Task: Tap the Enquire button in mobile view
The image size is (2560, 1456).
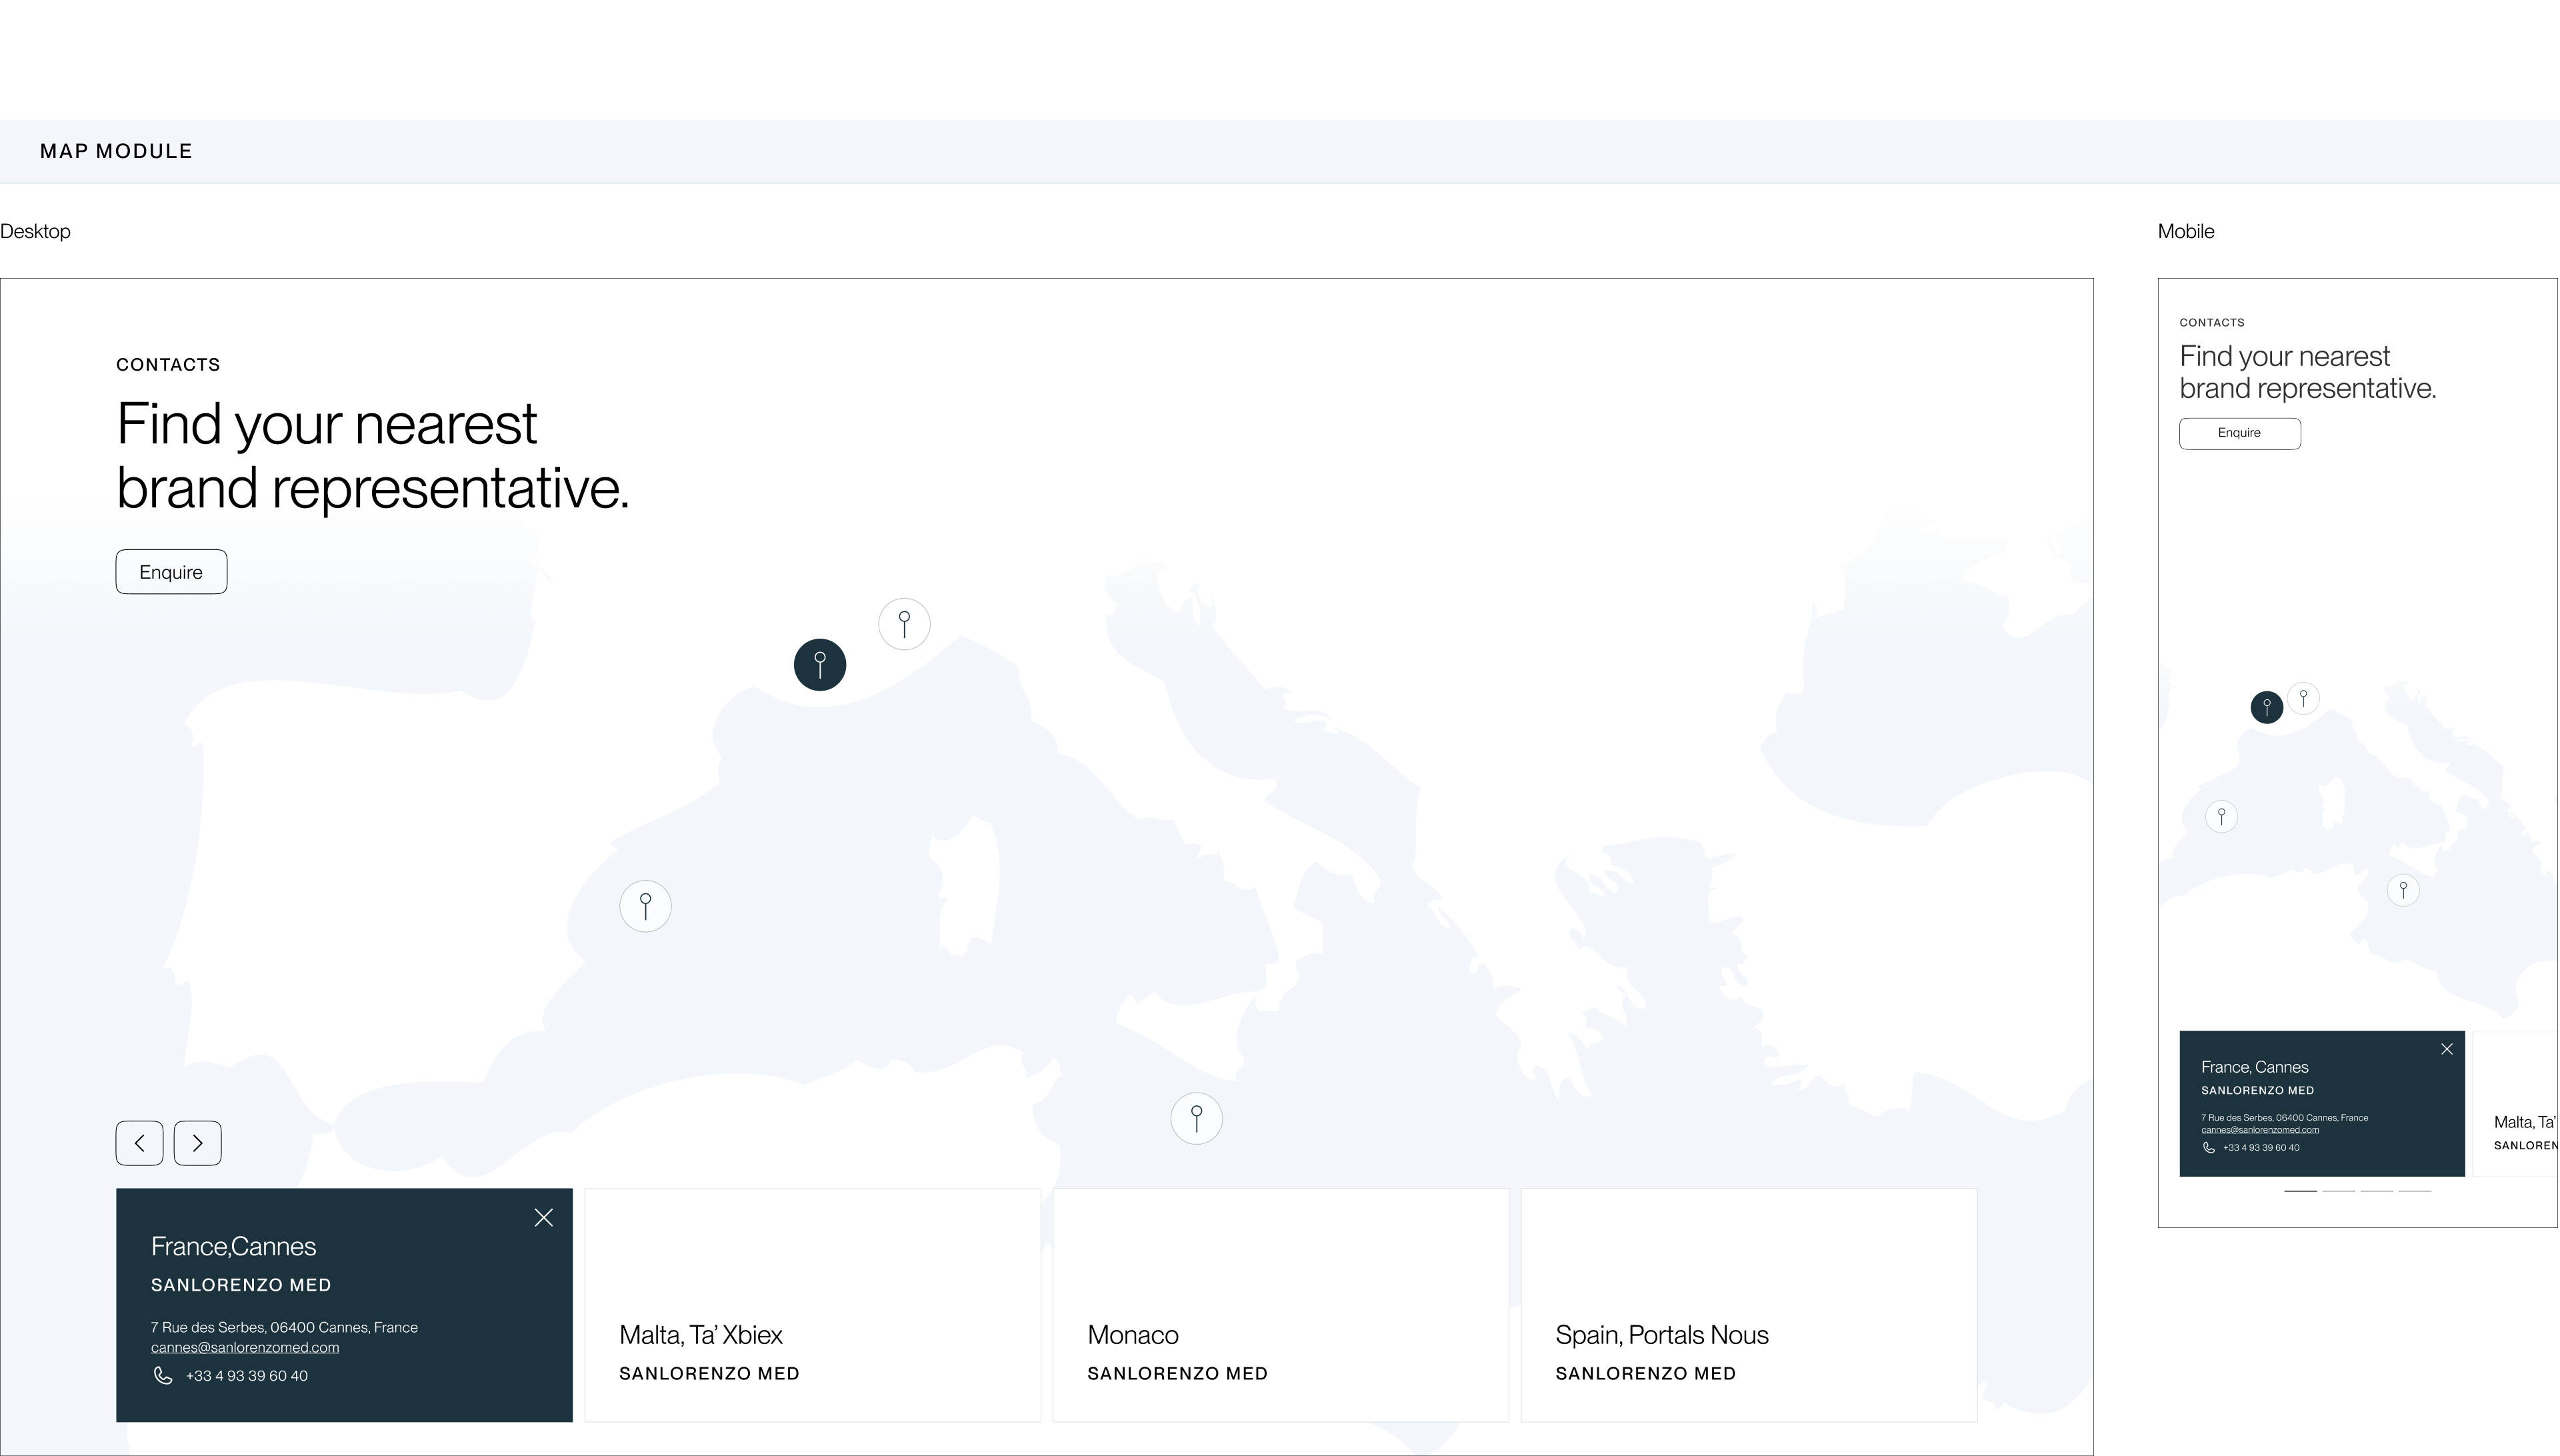Action: tap(2240, 433)
